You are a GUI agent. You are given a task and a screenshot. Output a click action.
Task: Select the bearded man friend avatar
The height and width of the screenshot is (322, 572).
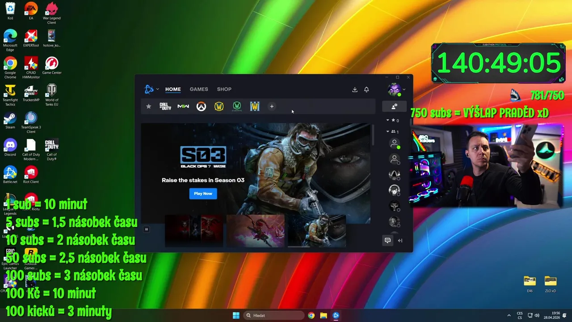394,221
